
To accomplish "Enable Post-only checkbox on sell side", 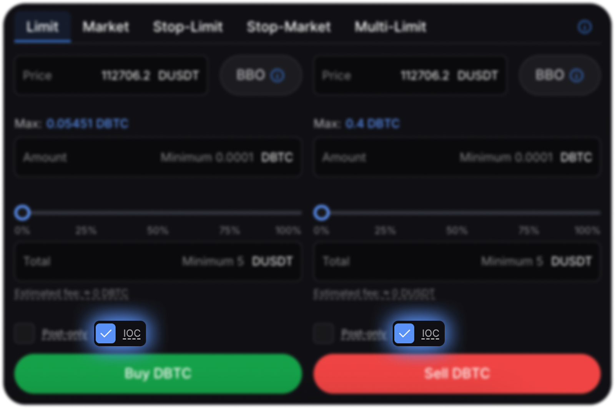I will (x=324, y=333).
